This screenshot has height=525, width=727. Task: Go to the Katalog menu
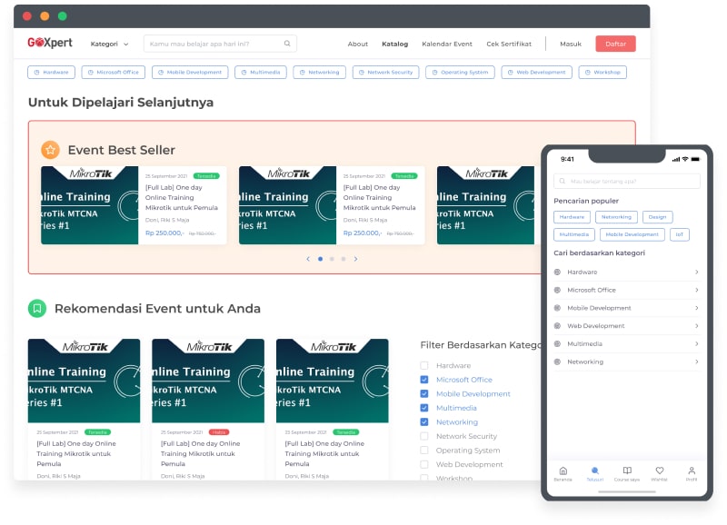coord(394,44)
